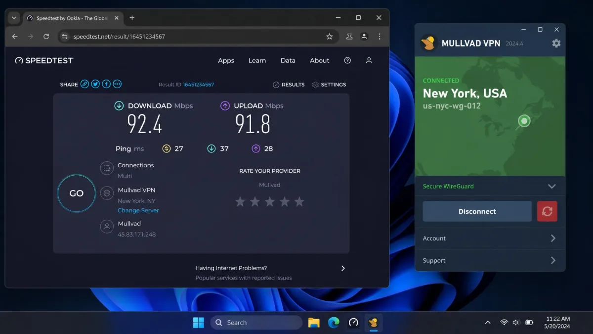Screen dimensions: 593x334
Task: Open the Apps menu on Speedtest
Action: [226, 60]
